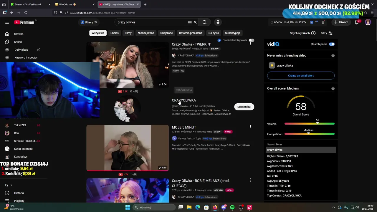Viewport: 377px width, 212px height.
Task: Go back in the browser
Action: tap(12, 13)
